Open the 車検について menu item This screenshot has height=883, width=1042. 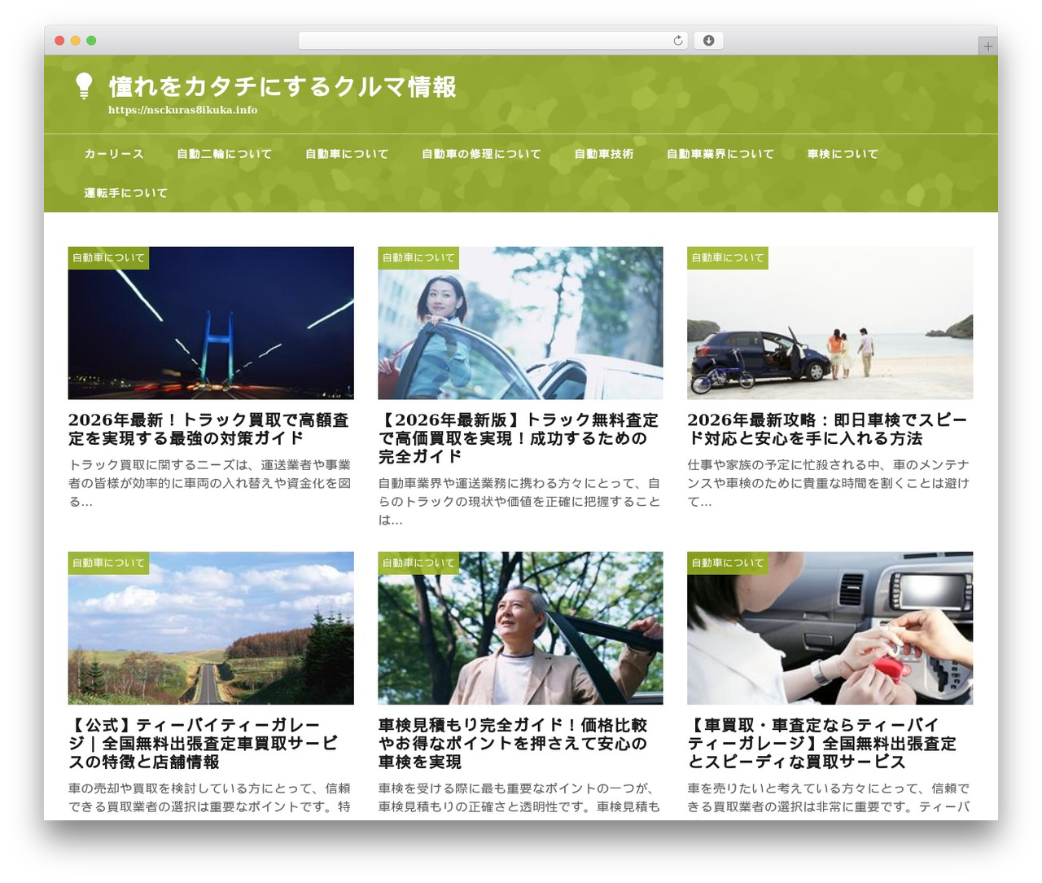[x=843, y=154]
